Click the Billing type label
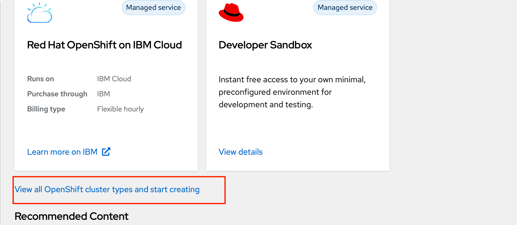The image size is (517, 225). coord(46,109)
